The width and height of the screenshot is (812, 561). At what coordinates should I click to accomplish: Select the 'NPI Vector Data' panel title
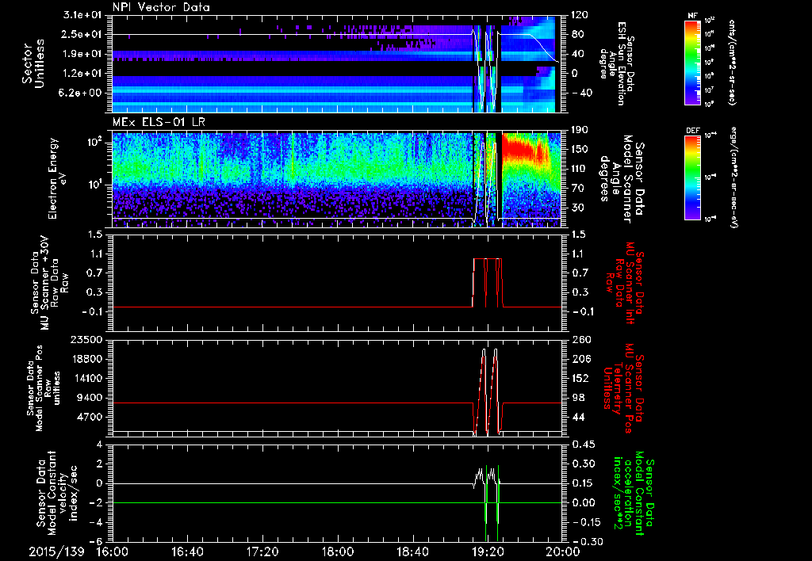[x=161, y=7]
